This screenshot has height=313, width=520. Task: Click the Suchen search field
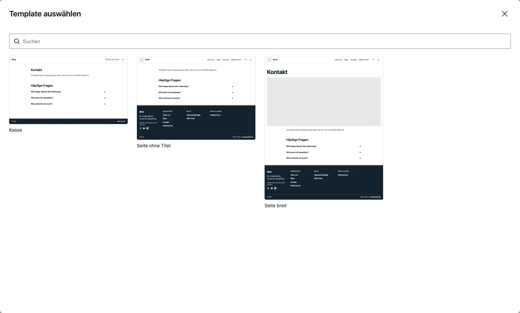pyautogui.click(x=260, y=41)
